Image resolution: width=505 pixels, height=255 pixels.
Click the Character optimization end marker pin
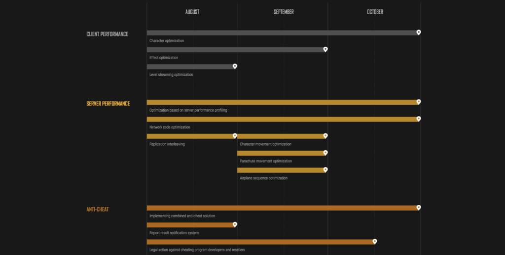pyautogui.click(x=419, y=32)
